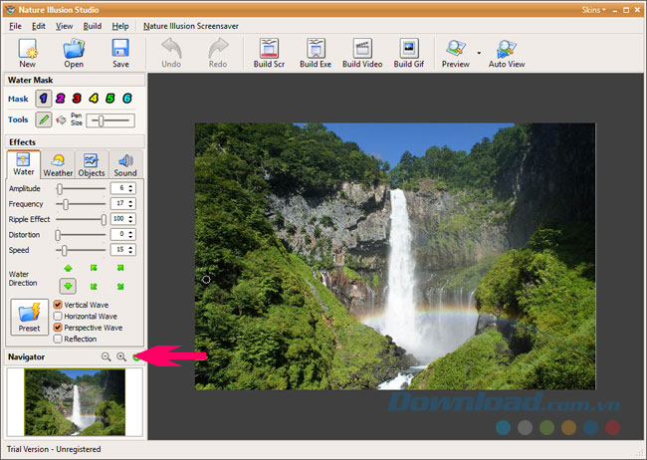
Task: Open the Preview dropdown arrow
Action: click(479, 52)
